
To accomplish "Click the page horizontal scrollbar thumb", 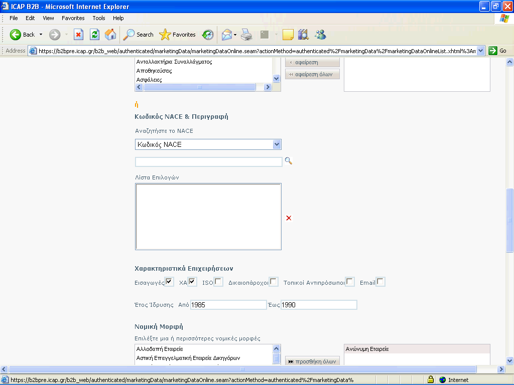I will click(x=242, y=369).
